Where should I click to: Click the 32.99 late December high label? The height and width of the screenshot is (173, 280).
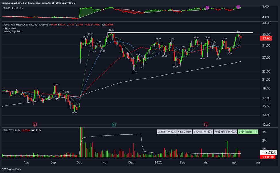coord(158,39)
